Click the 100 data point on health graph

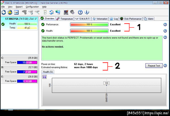107,85
